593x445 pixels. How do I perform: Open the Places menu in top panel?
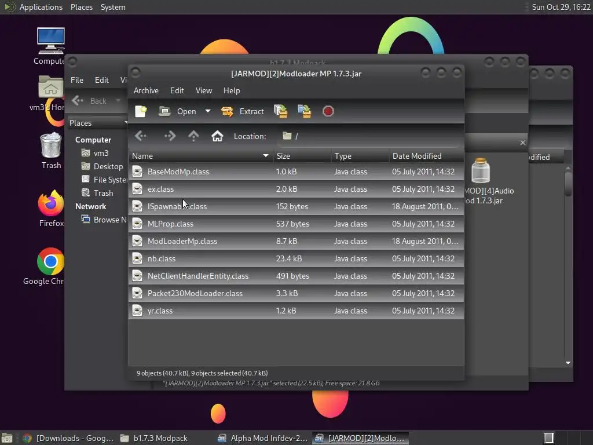coord(81,7)
